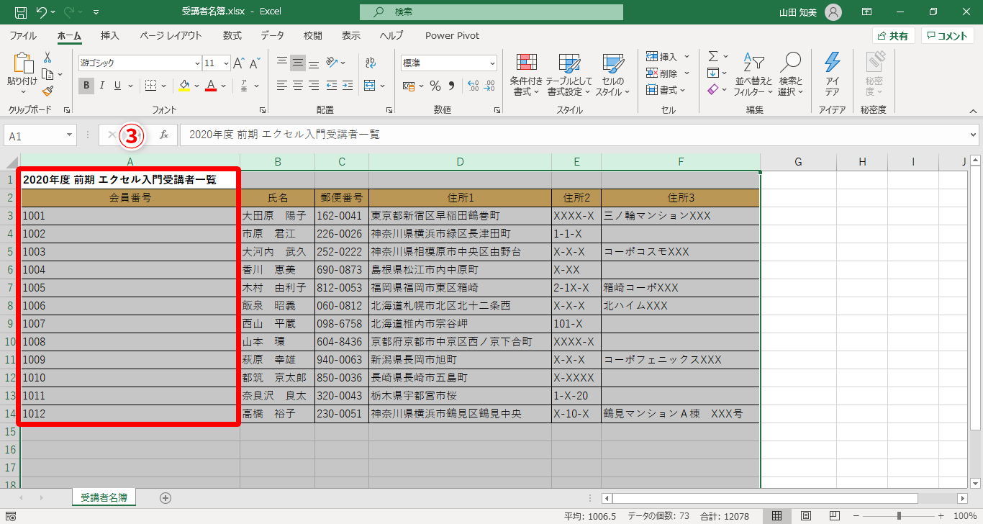Toggle middle vertical alignment
Viewport: 983px width, 524px height.
(x=298, y=63)
